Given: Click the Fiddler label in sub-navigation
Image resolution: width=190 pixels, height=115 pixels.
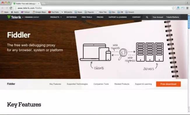Looking at the screenshot, I should 11,84.
